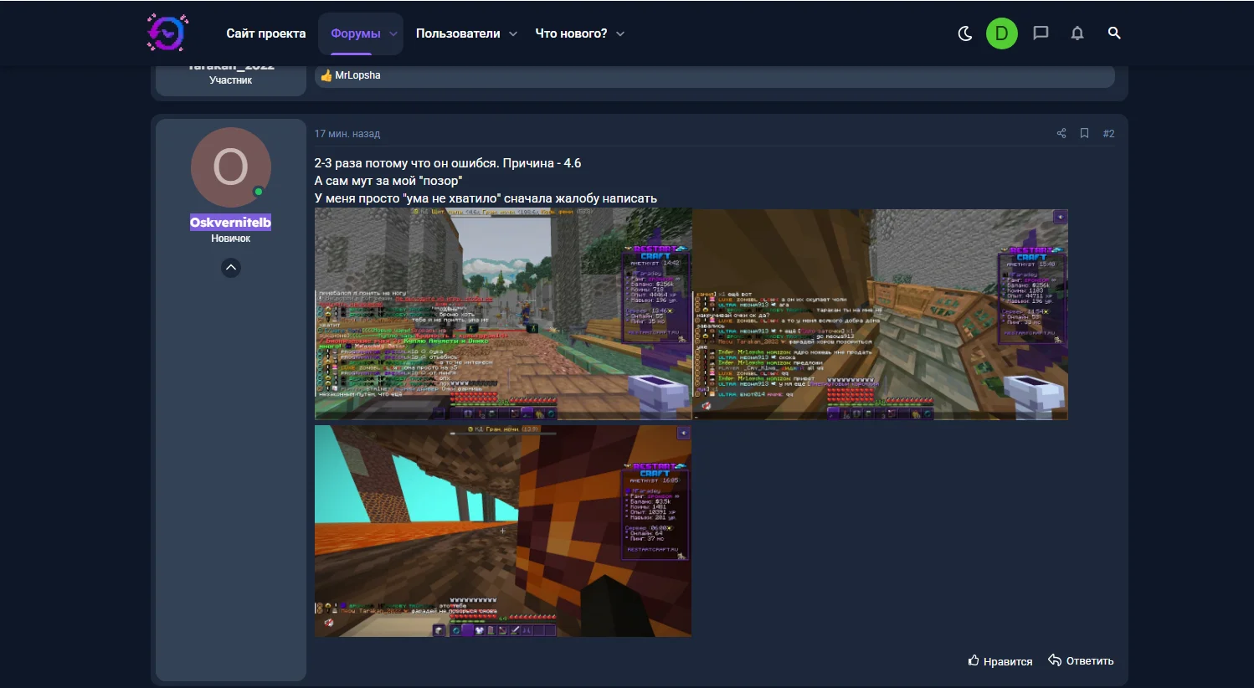Expand the Пользователи dropdown arrow
This screenshot has width=1254, height=688.
[513, 34]
